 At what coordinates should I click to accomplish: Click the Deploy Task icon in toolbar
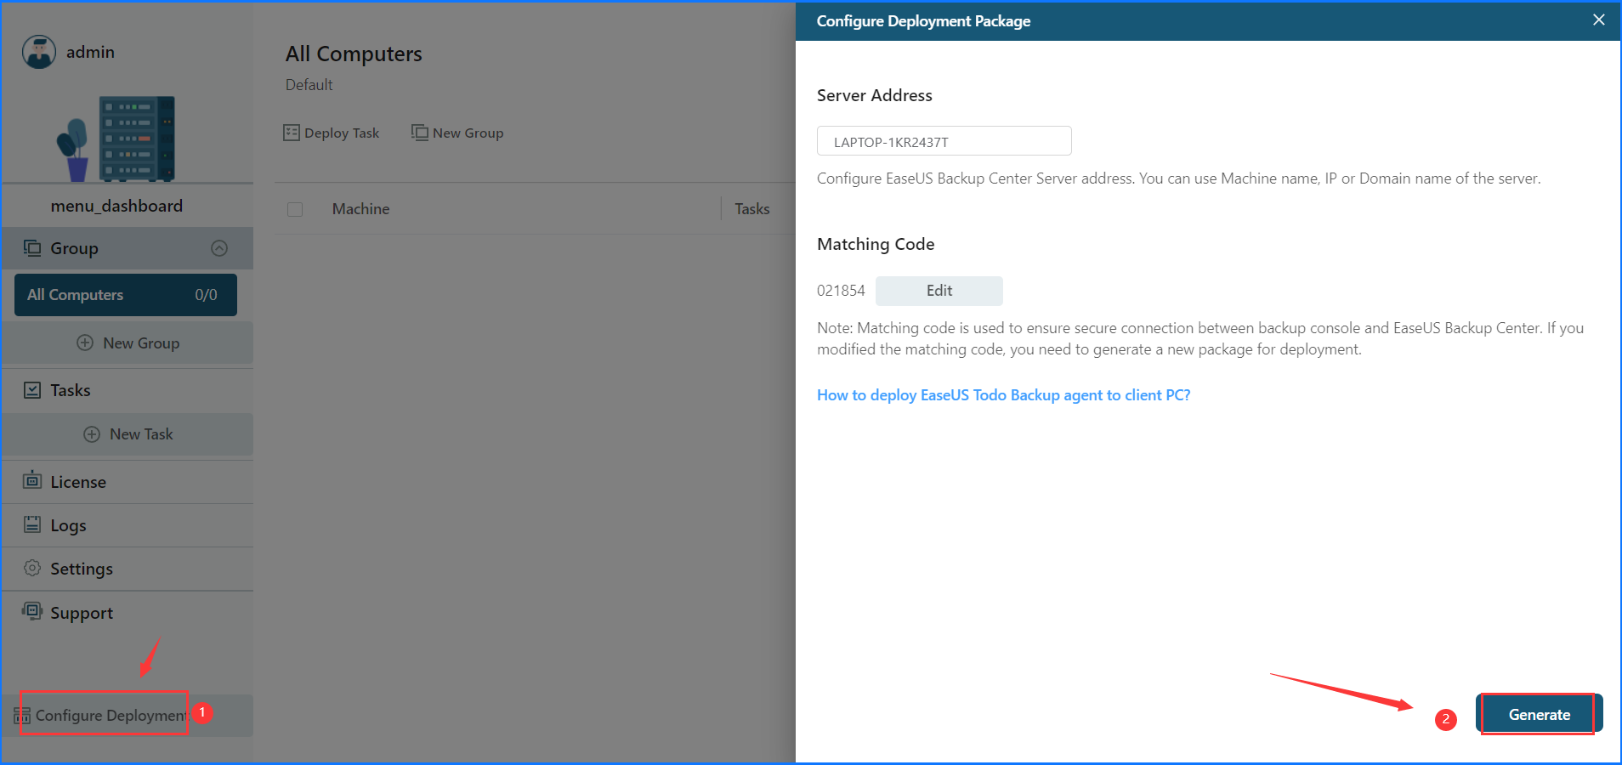(x=292, y=133)
